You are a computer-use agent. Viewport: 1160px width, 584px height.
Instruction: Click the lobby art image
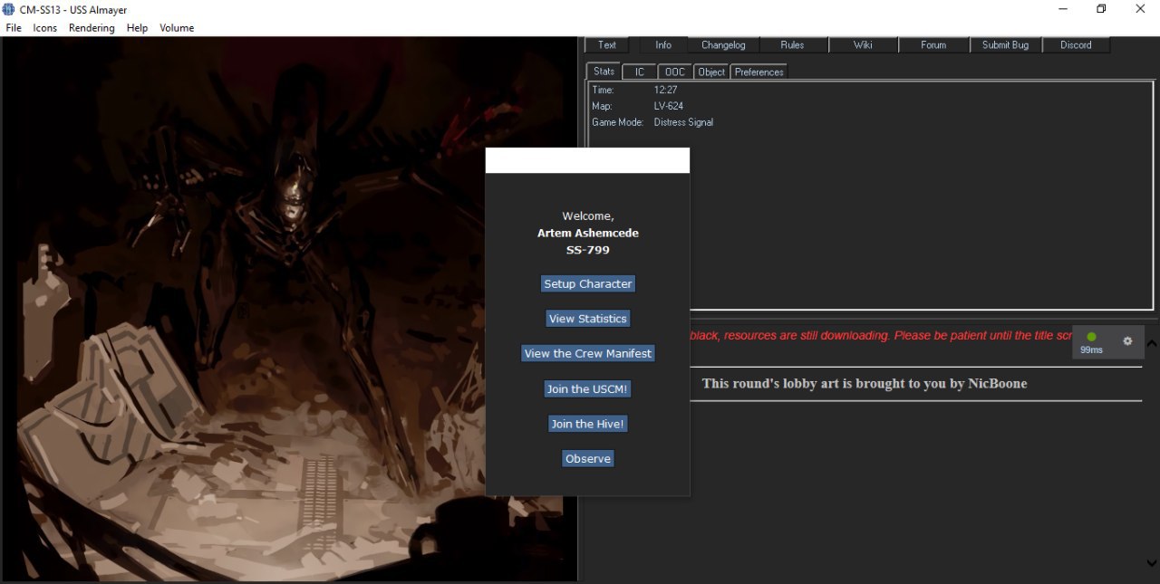point(289,310)
